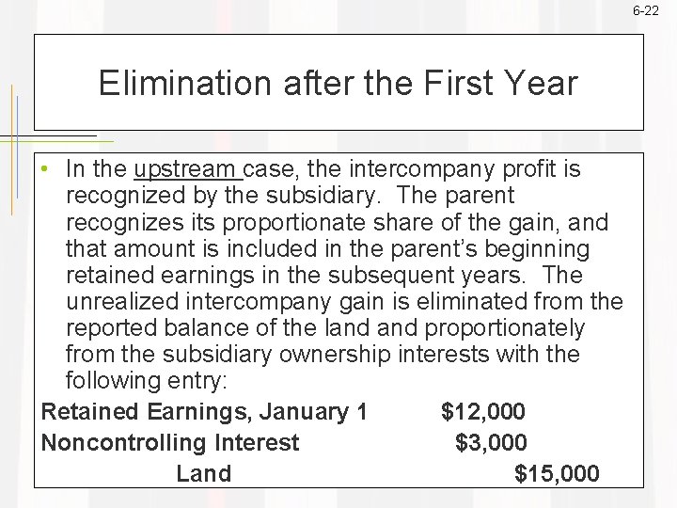This screenshot has height=508, width=677.
Task: Click the $12,000 debit amount
Action: coord(483,411)
